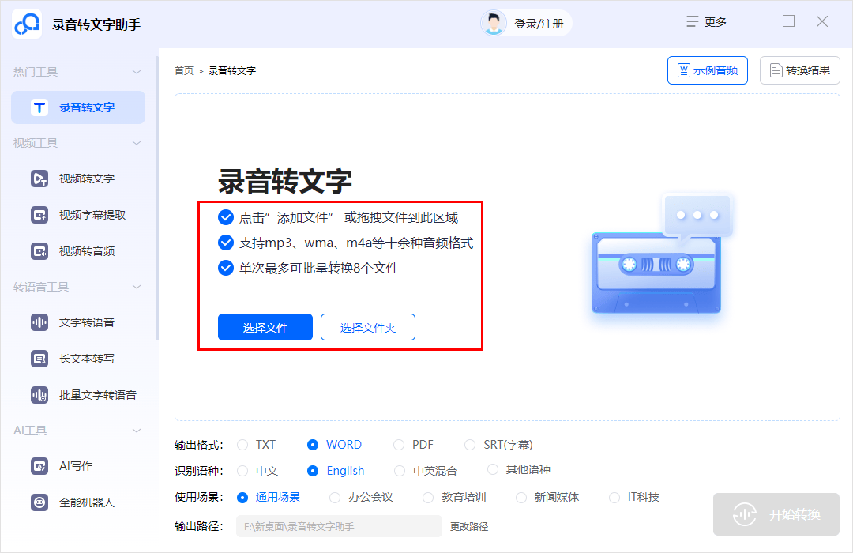Open the 更多 hamburger menu icon
The width and height of the screenshot is (853, 553).
(692, 22)
